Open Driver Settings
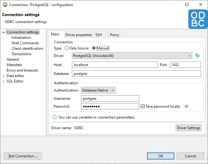 [x=189, y=128]
